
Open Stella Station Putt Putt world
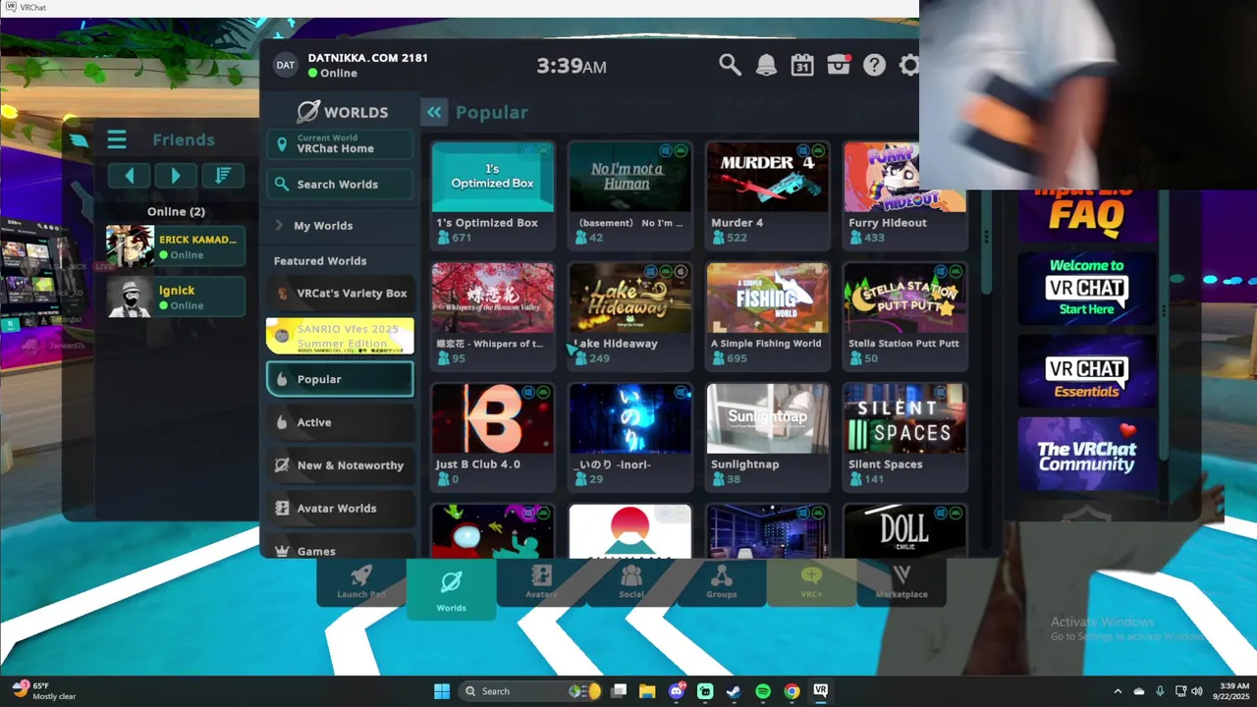pos(905,315)
